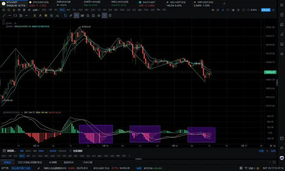Collapse bottom panel via chevron at lower right
The image size is (285, 171).
[270, 162]
